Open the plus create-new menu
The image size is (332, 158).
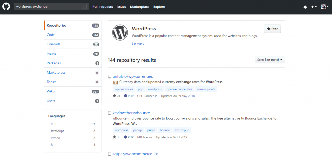coord(314,7)
